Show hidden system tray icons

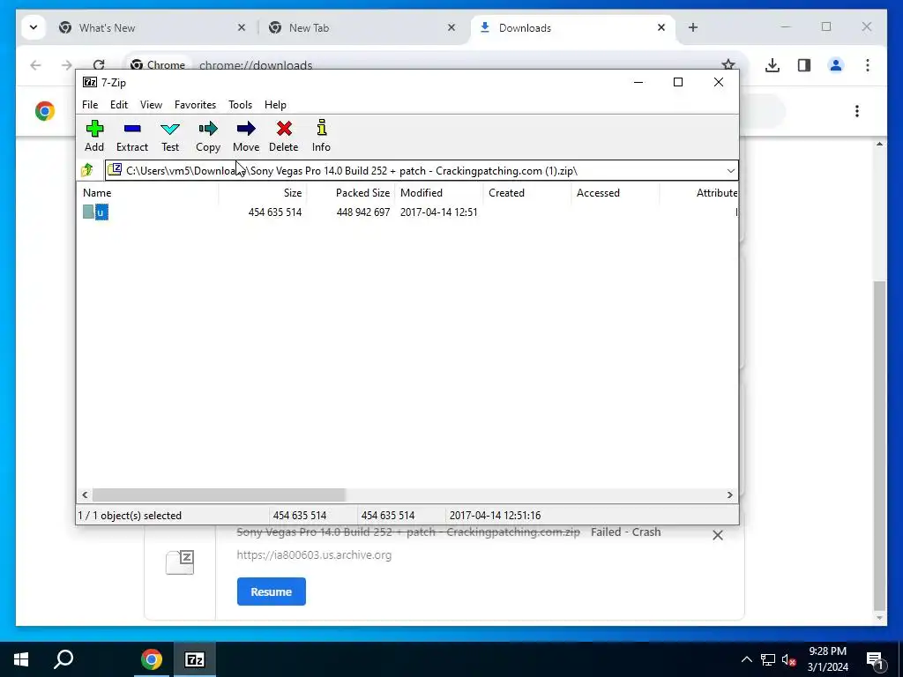[746, 659]
